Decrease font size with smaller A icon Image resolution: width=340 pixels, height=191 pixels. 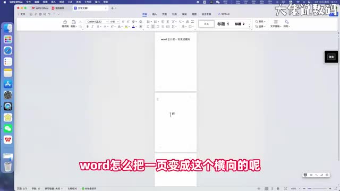point(128,22)
